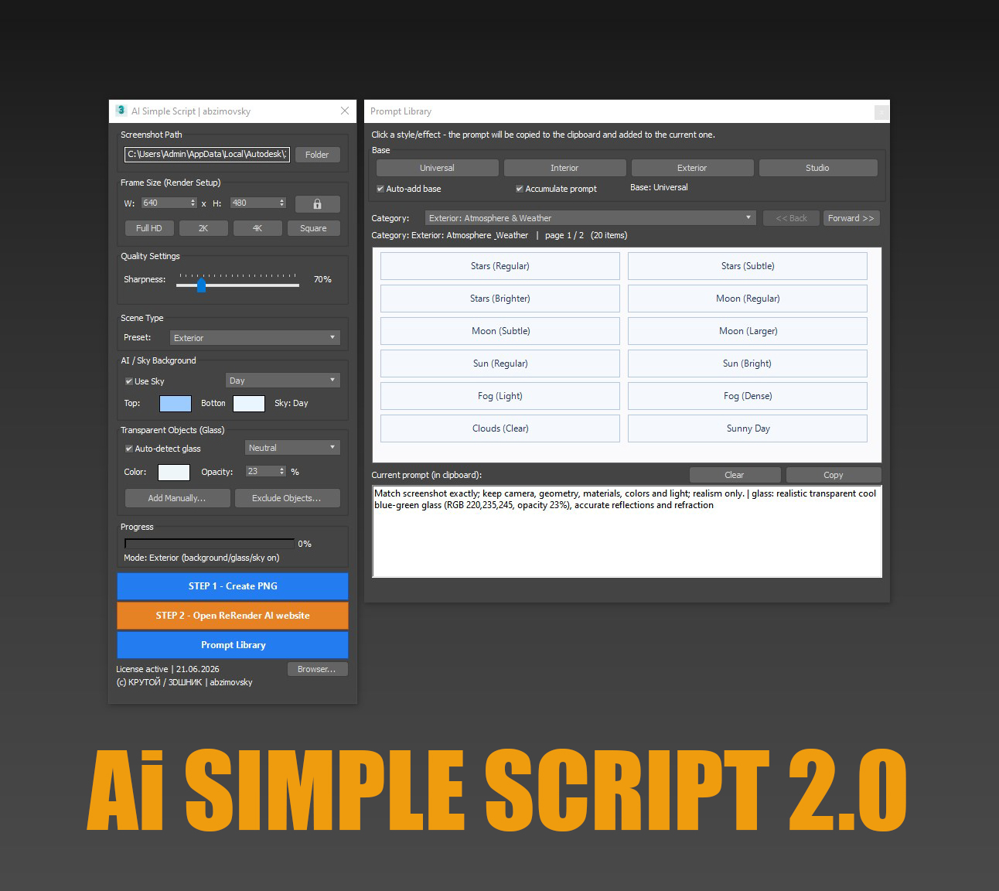Click the Back page button

[791, 218]
